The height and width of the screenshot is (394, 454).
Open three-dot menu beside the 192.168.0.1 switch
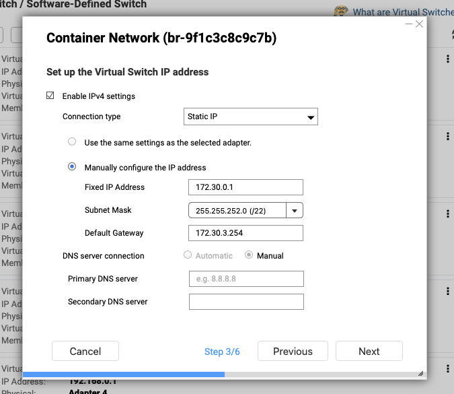tap(448, 369)
